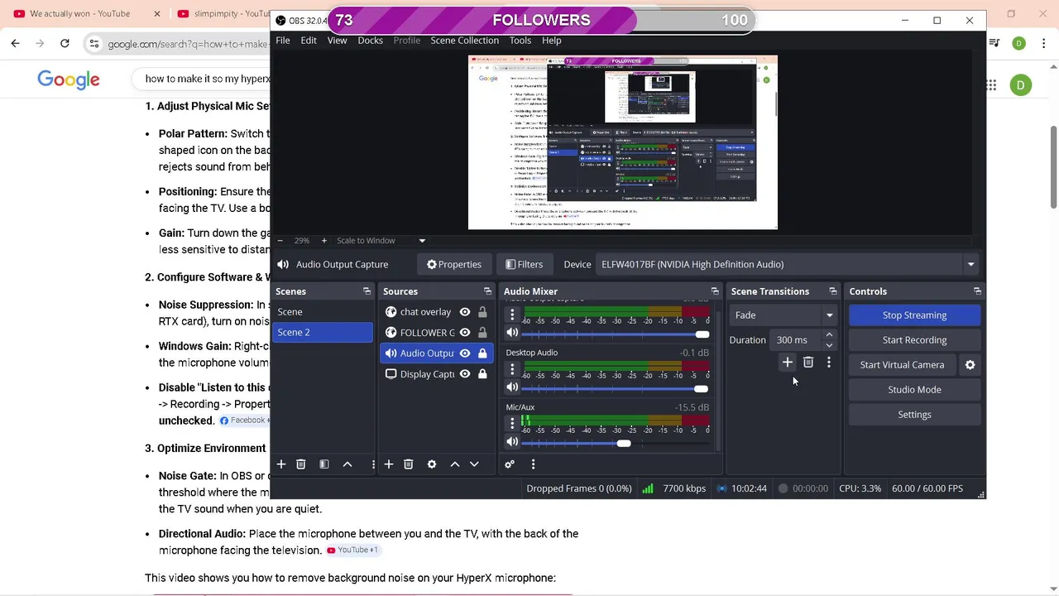Open Desktop Audio channel options dots

512,369
